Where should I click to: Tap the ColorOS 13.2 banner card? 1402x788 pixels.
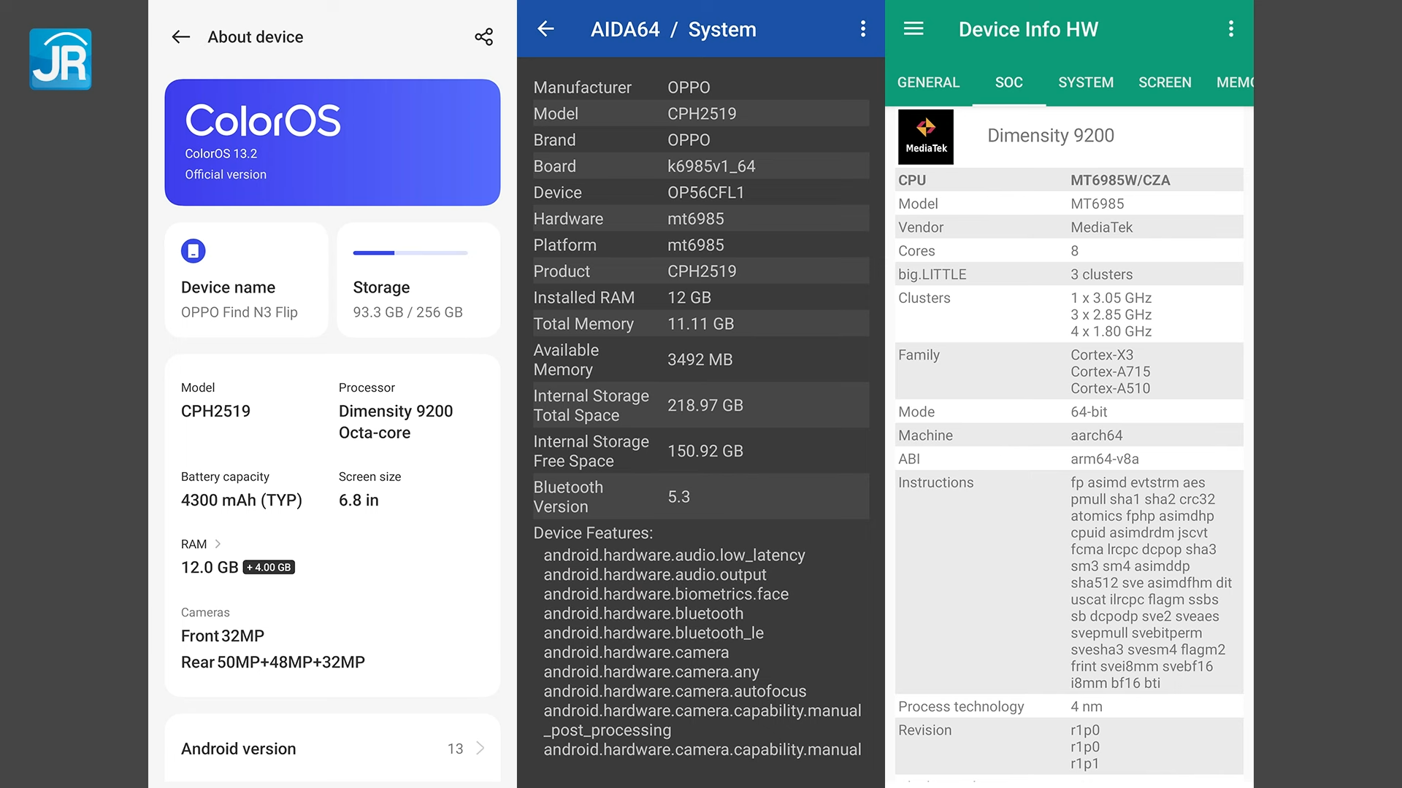point(332,142)
